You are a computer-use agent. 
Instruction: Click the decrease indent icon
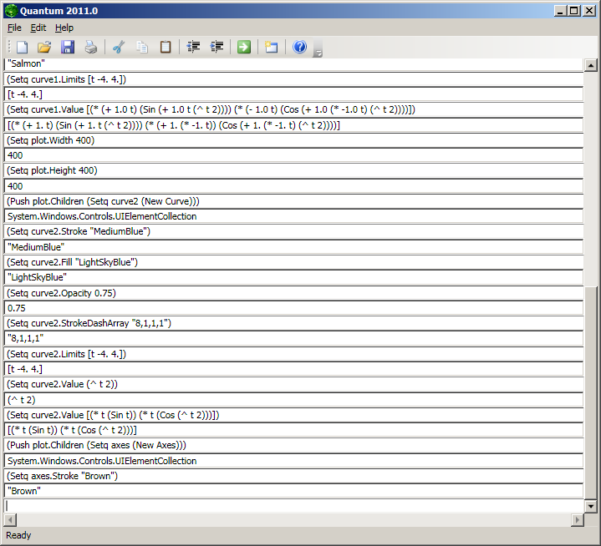coord(193,47)
